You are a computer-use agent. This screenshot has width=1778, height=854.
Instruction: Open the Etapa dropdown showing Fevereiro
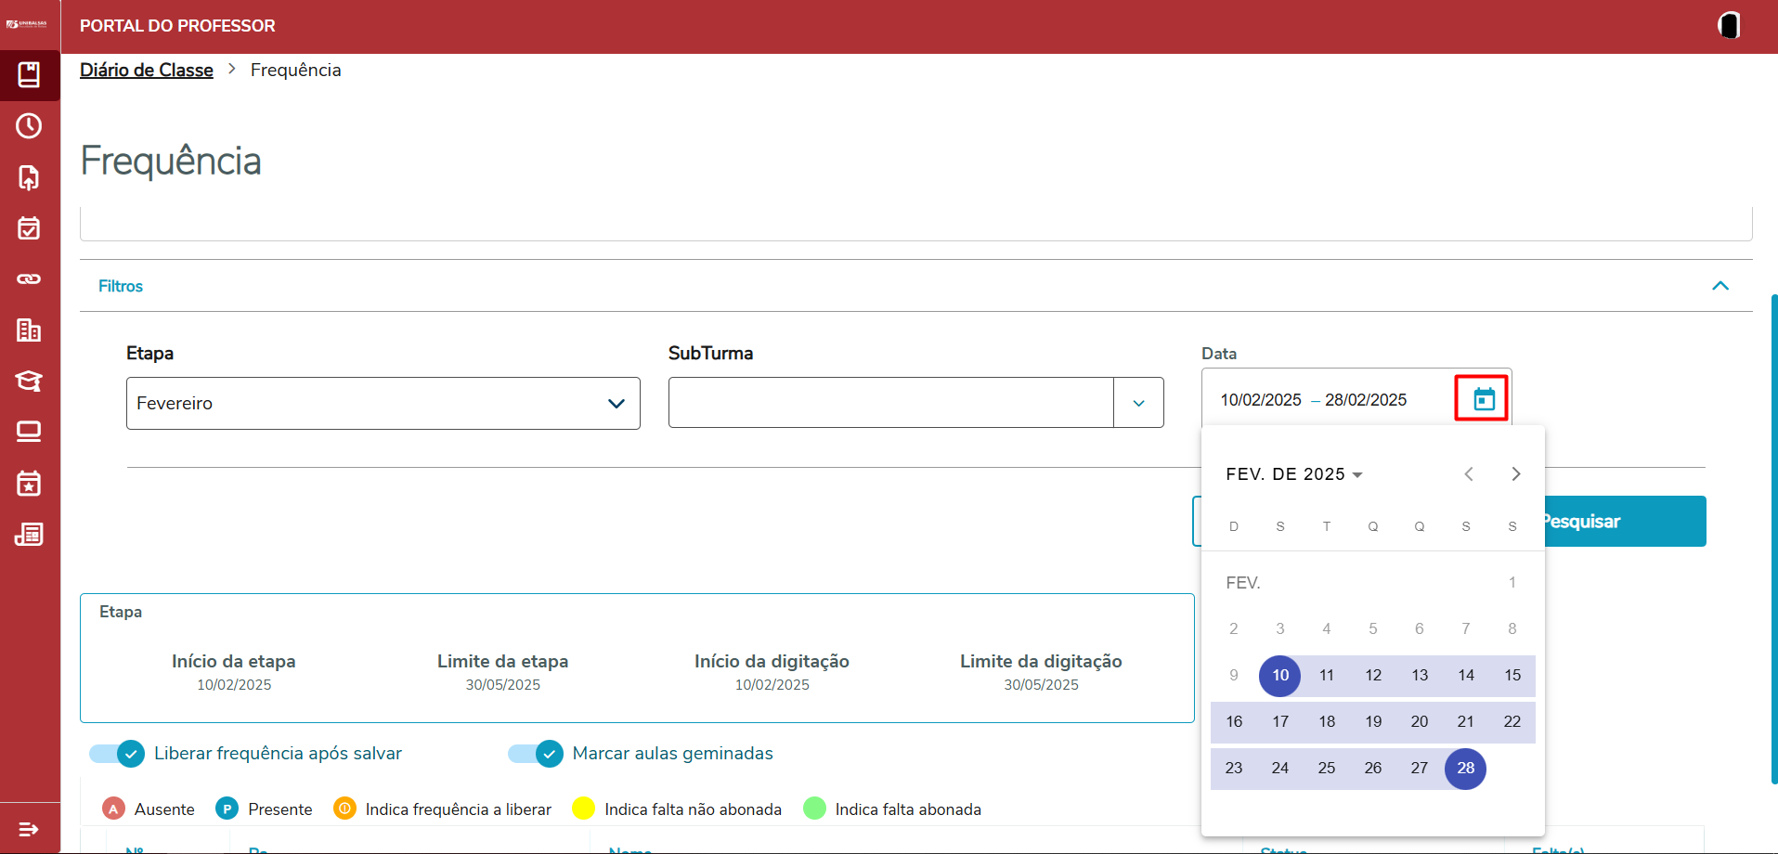point(383,403)
